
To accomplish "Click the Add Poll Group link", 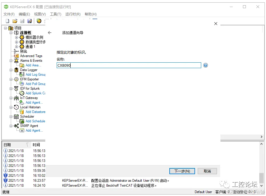I will (35, 84).
